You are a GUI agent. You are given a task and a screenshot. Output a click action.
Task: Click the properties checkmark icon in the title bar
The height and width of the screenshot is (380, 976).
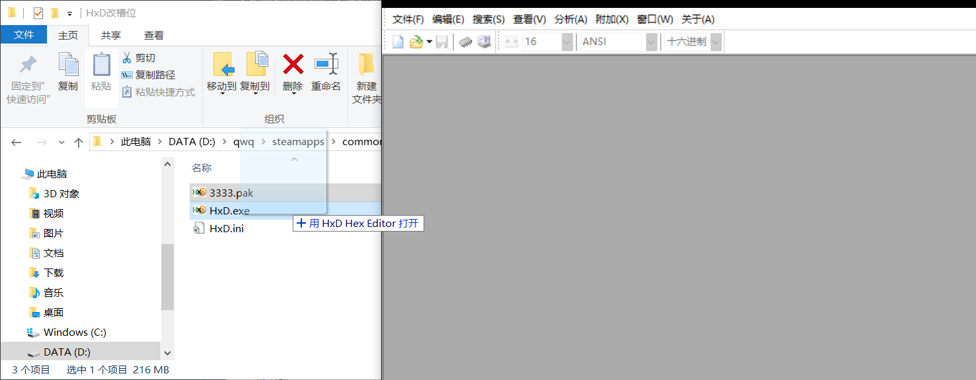click(x=38, y=13)
